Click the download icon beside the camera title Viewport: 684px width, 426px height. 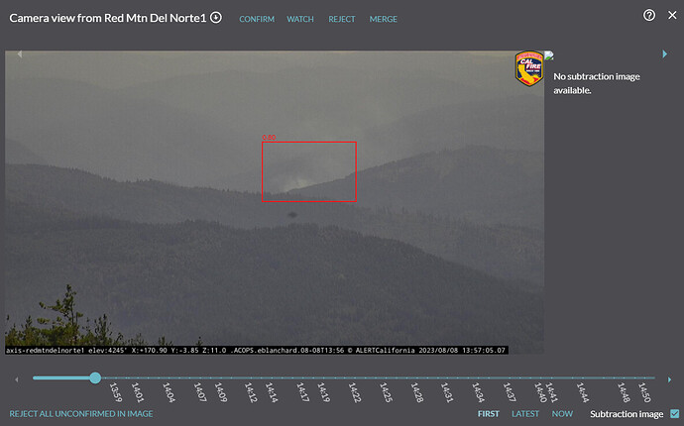[216, 18]
